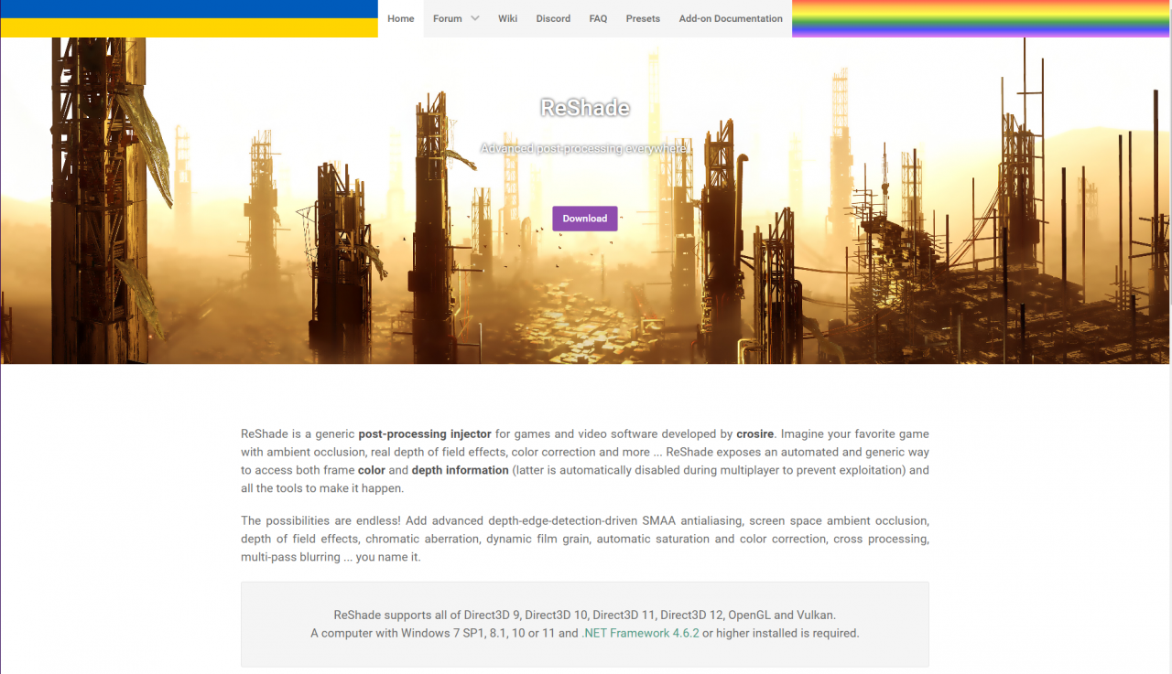Click the bold "crosire" developer name
1172x674 pixels.
point(754,434)
